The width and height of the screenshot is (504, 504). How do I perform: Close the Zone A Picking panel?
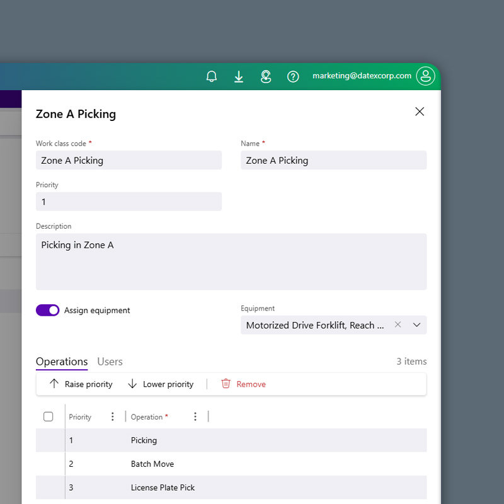420,112
